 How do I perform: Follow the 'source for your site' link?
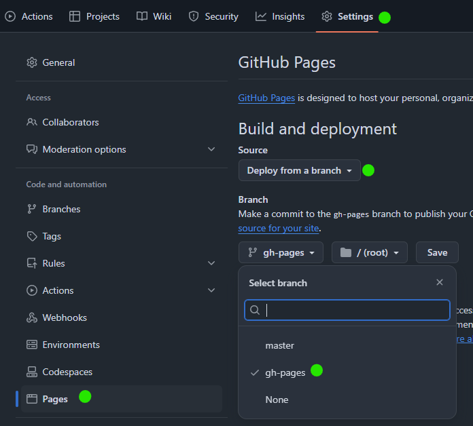pos(279,229)
